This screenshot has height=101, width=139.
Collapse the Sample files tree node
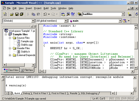pyautogui.click(x=6, y=34)
